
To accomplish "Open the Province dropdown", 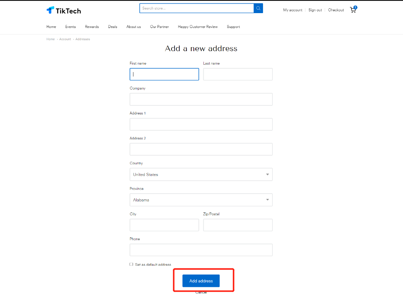I will (201, 200).
